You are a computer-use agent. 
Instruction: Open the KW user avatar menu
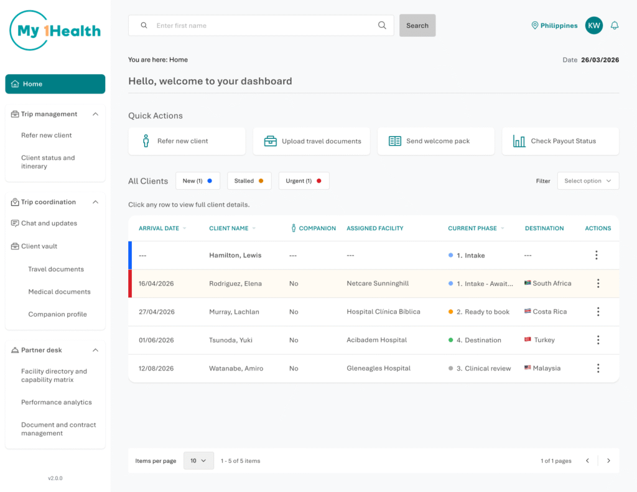(x=593, y=26)
